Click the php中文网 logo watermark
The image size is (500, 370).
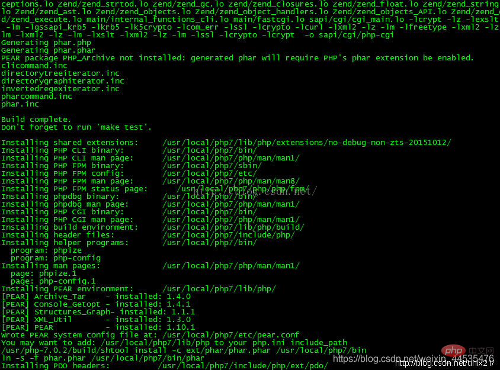[x=465, y=351]
